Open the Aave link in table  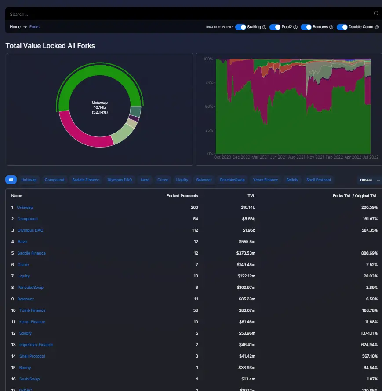22,242
